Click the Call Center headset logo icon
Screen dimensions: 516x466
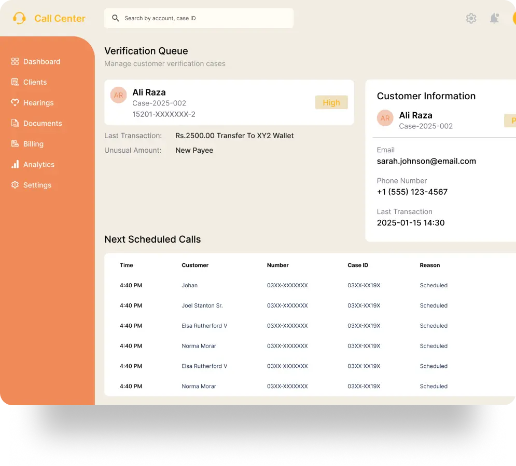tap(19, 18)
